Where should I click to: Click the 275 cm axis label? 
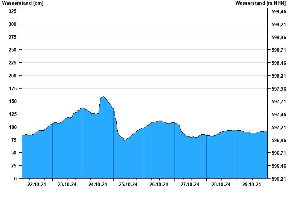13,37
